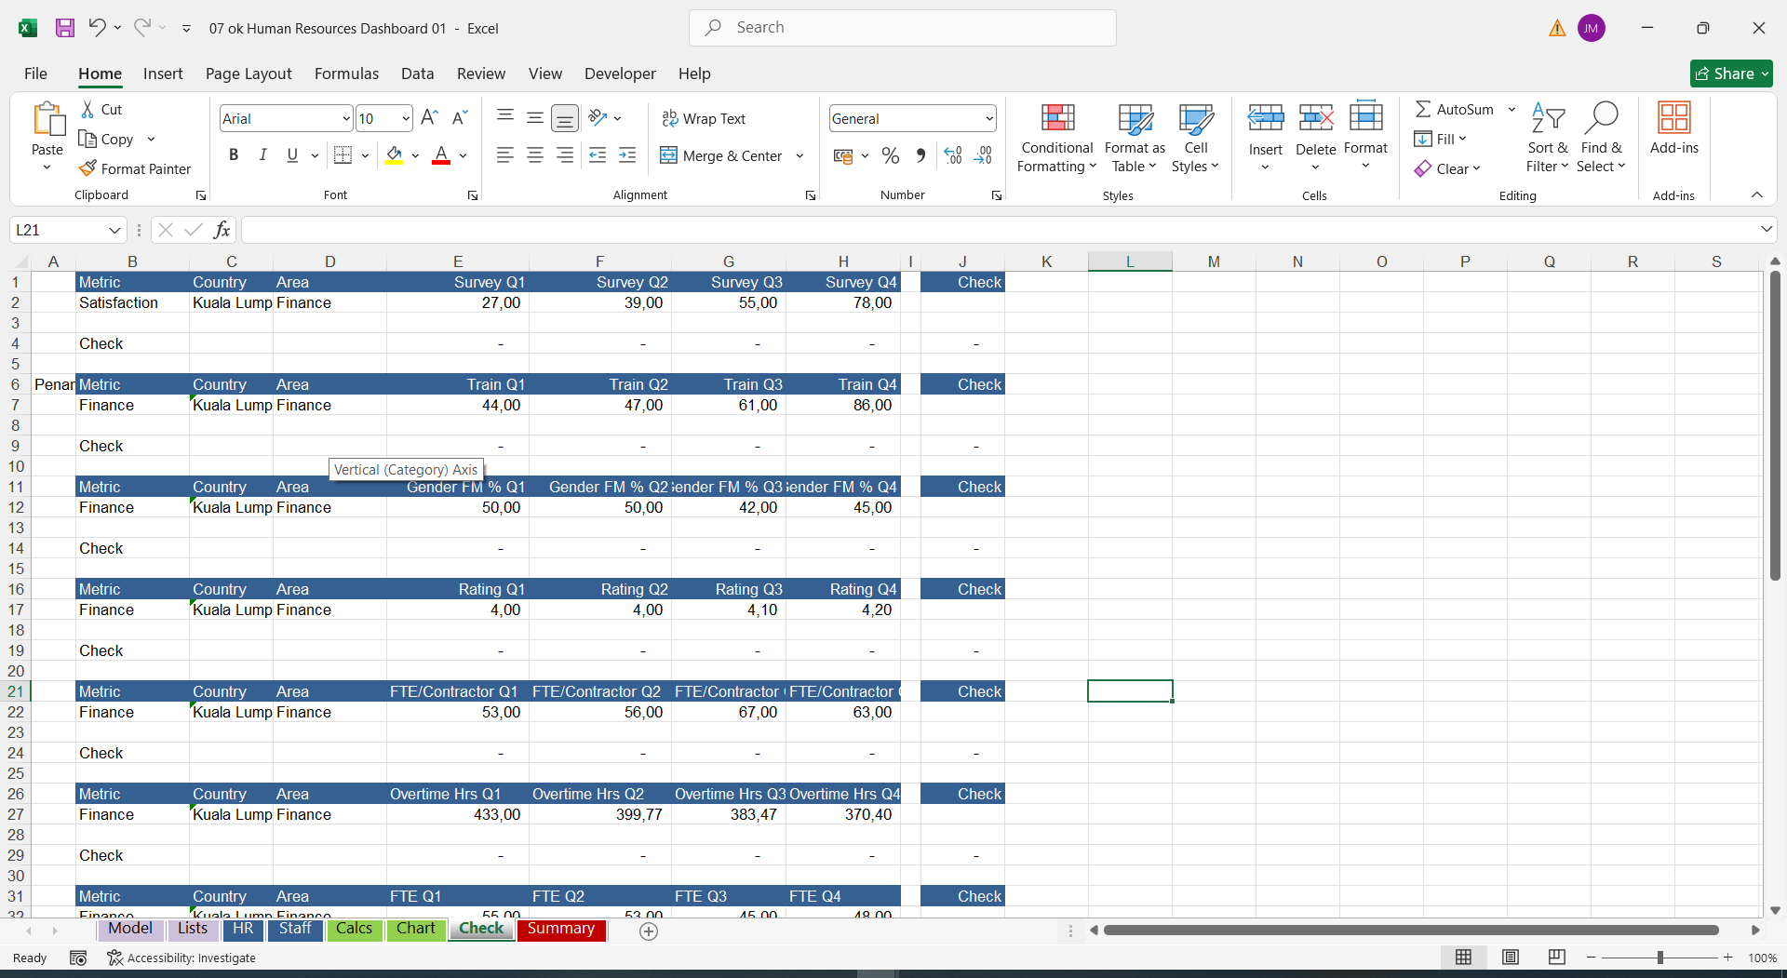Decrease the cell indent
1787x978 pixels.
[x=598, y=155]
